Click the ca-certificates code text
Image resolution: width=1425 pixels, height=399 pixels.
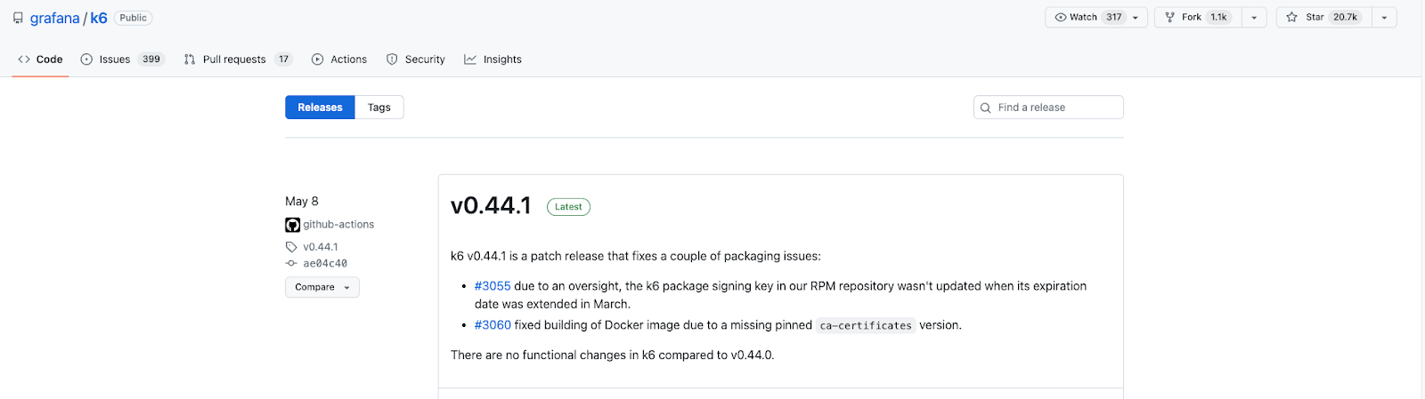click(x=866, y=326)
